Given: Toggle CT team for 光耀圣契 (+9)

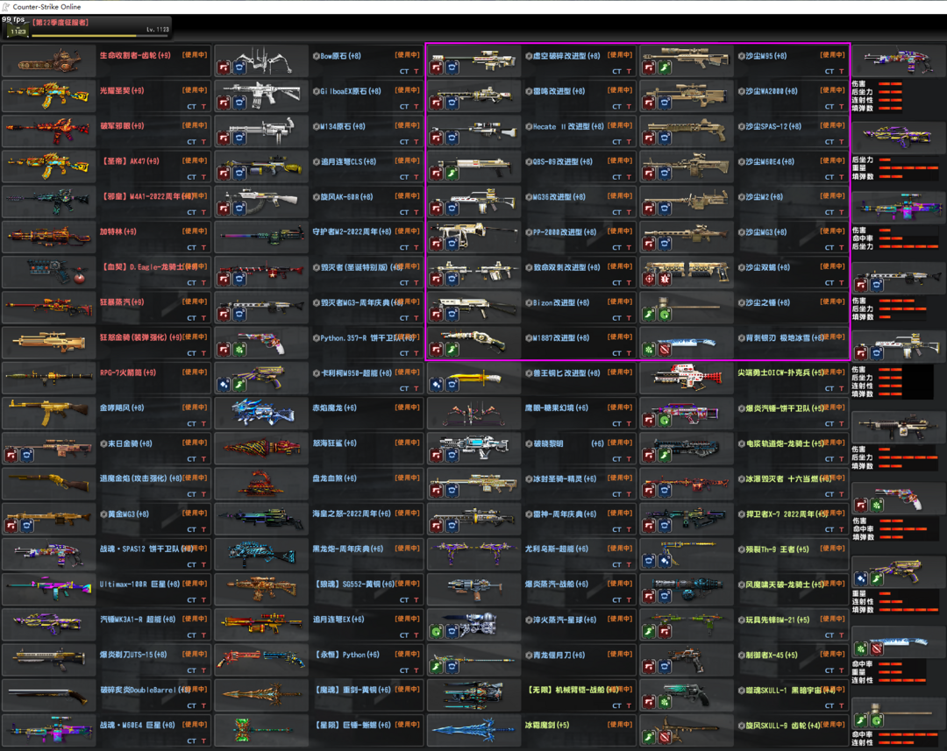Looking at the screenshot, I should click(191, 106).
